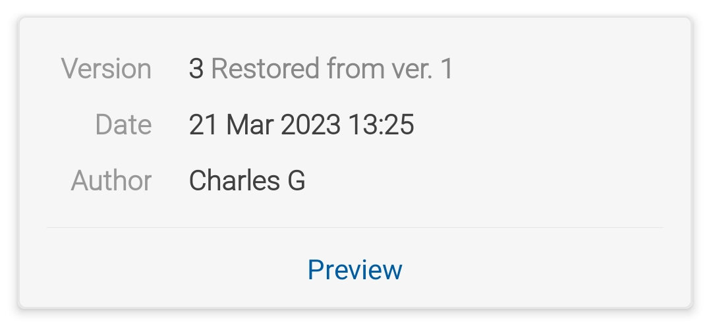Click the Version field label
The width and height of the screenshot is (711, 330).
(106, 69)
